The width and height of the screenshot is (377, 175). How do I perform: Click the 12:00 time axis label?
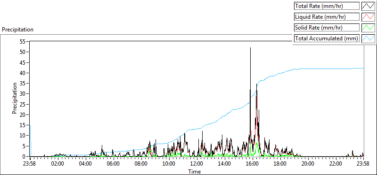[197, 164]
